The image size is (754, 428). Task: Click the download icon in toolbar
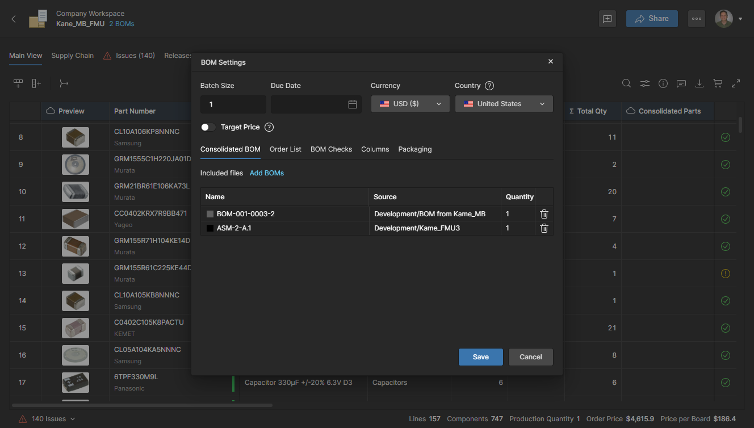click(699, 83)
